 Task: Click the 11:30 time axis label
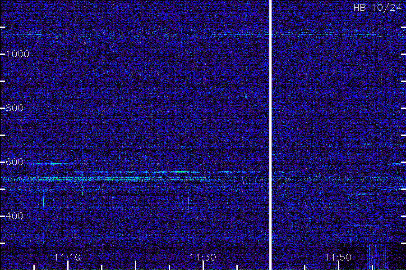click(x=203, y=257)
